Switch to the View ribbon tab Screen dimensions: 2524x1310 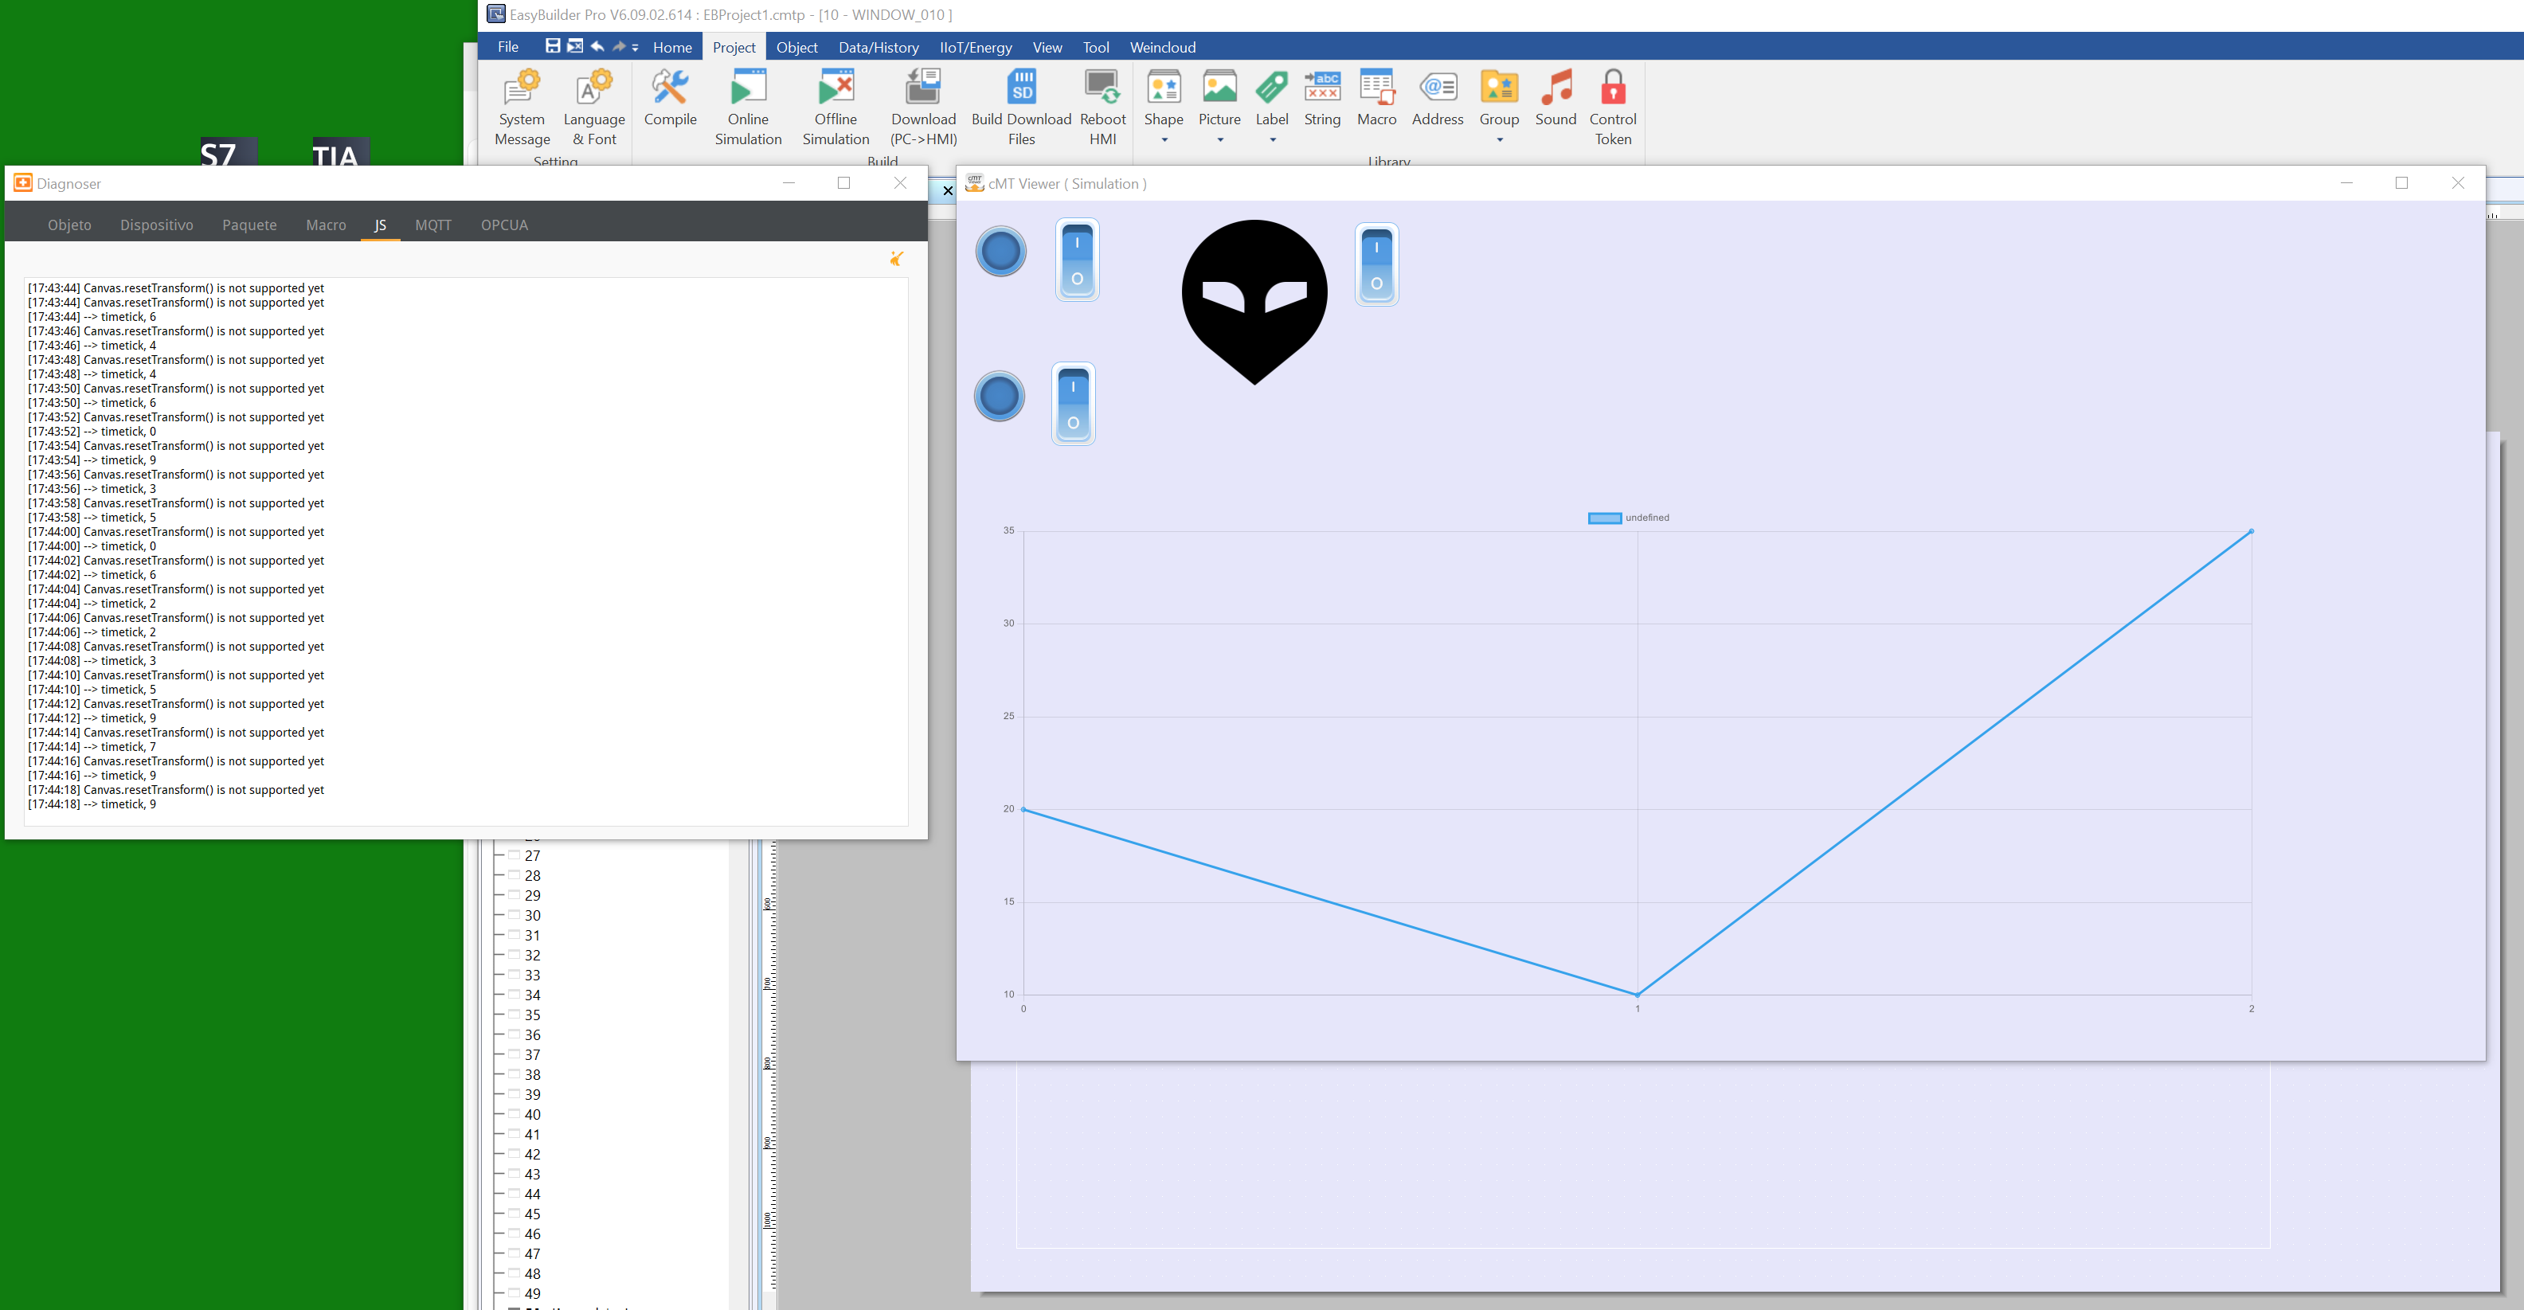point(1047,47)
